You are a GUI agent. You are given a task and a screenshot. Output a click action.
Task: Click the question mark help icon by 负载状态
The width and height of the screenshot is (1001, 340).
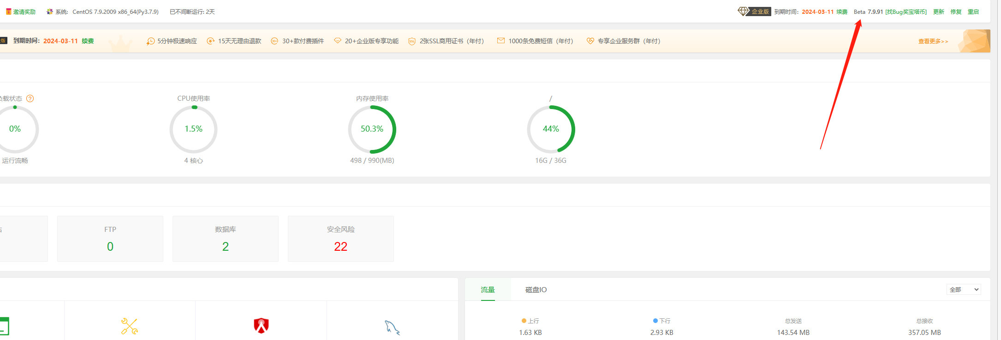(x=30, y=98)
